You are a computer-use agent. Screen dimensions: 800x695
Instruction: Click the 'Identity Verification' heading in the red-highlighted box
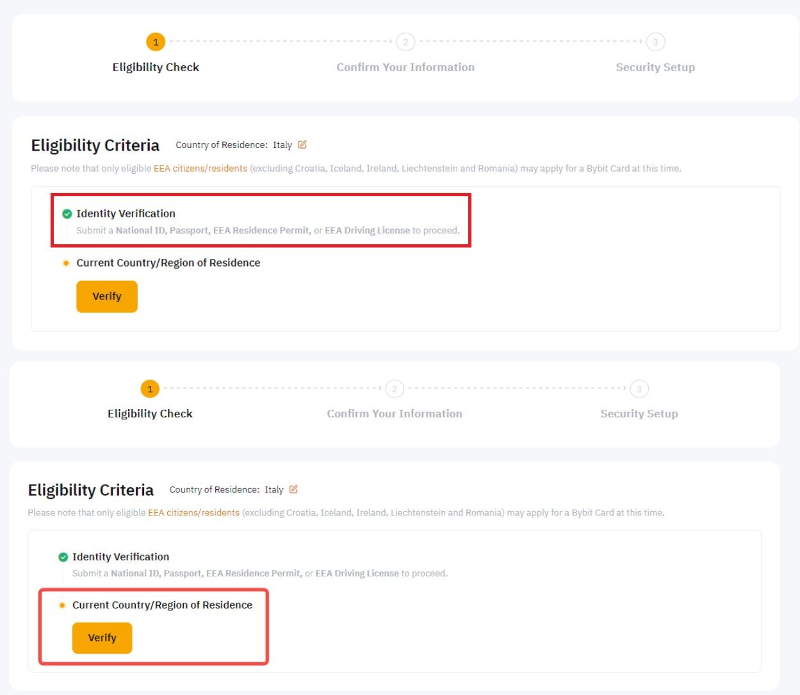(126, 214)
